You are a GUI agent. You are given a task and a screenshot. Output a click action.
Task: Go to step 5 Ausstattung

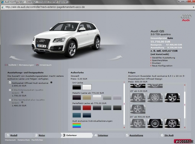136,135
